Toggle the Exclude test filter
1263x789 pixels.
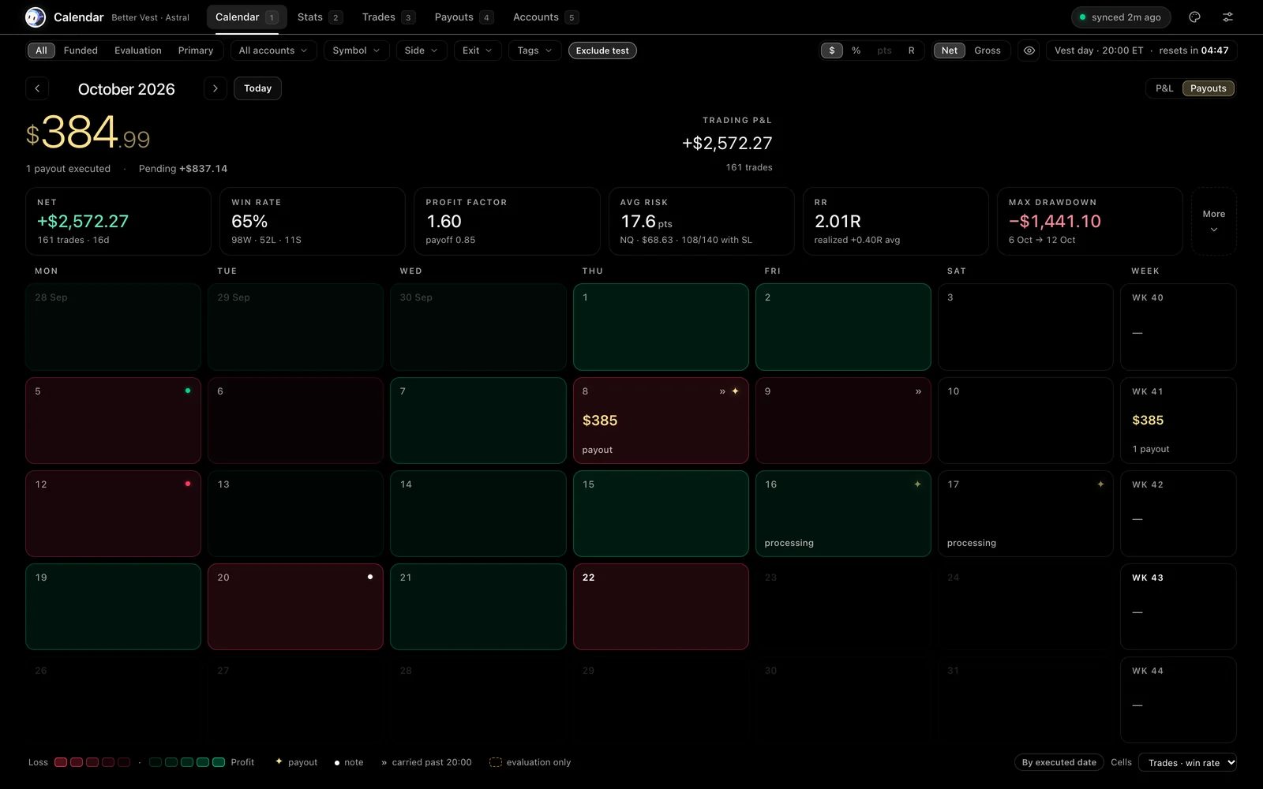tap(602, 50)
